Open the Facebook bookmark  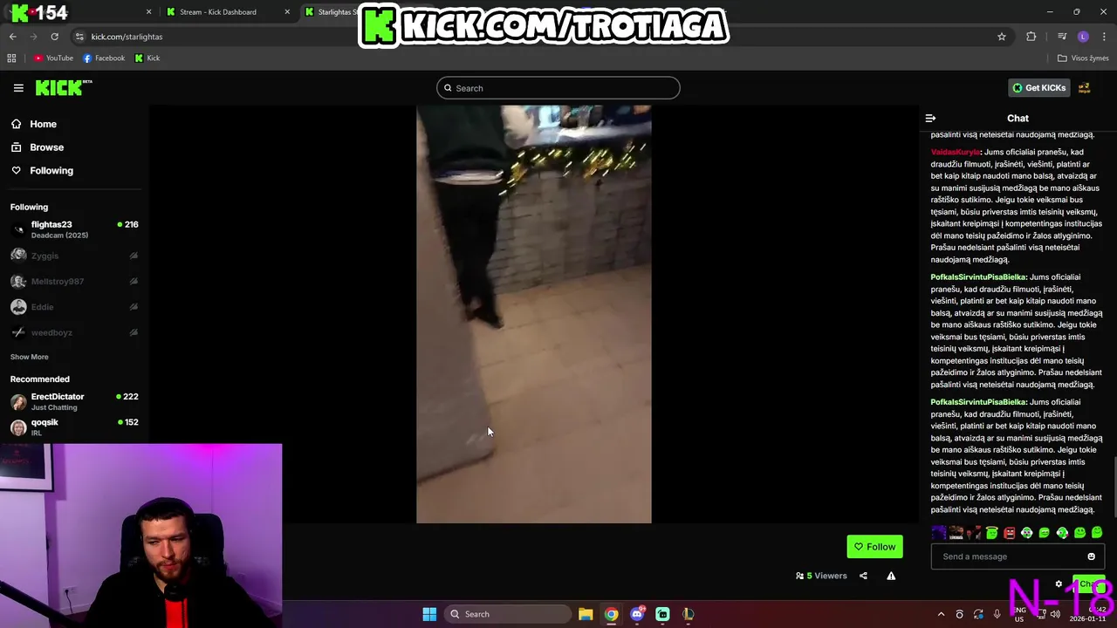[x=104, y=58]
